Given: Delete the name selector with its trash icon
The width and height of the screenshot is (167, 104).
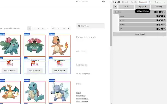Looking at the screenshot, I should (157, 16).
